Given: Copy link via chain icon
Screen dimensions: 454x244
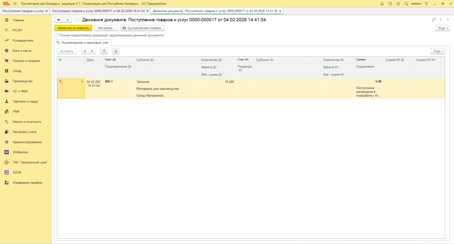Looking at the screenshot, I should click(434, 20).
